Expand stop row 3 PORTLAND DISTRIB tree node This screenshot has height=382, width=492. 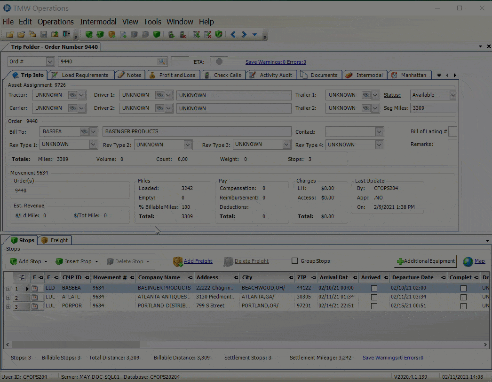point(8,306)
